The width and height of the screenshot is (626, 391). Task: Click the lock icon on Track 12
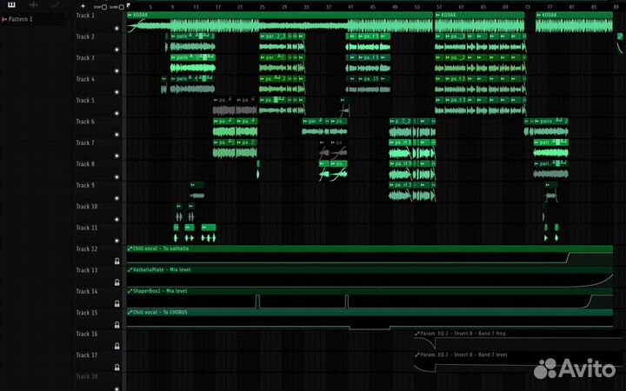pos(117,261)
